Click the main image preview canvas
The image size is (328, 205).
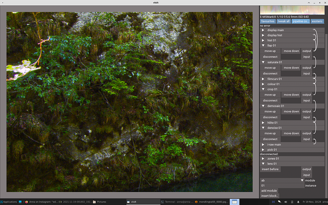pos(129,102)
